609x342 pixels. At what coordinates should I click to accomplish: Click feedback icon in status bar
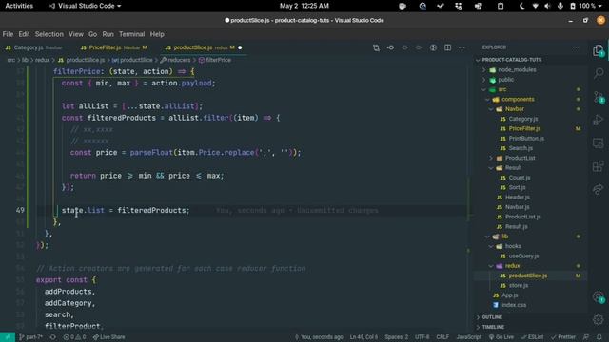click(586, 337)
